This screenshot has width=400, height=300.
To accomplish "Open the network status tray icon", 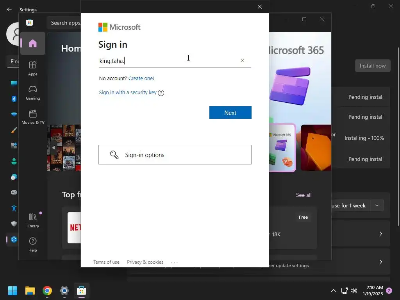I will tap(345, 291).
